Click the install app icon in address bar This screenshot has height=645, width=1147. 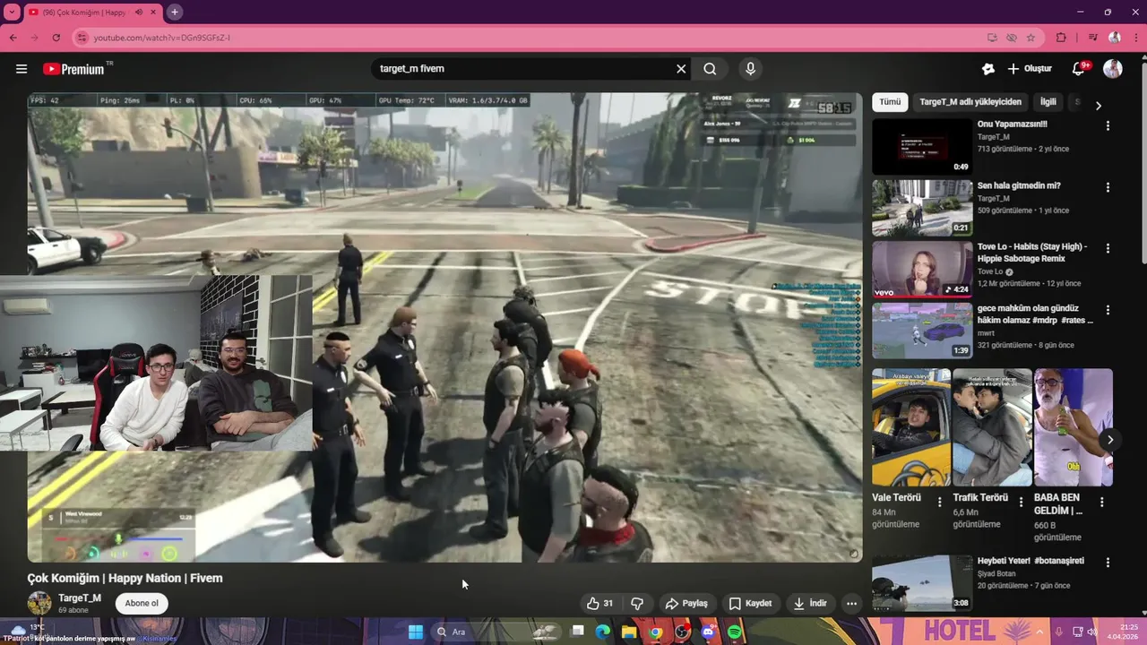pos(992,38)
